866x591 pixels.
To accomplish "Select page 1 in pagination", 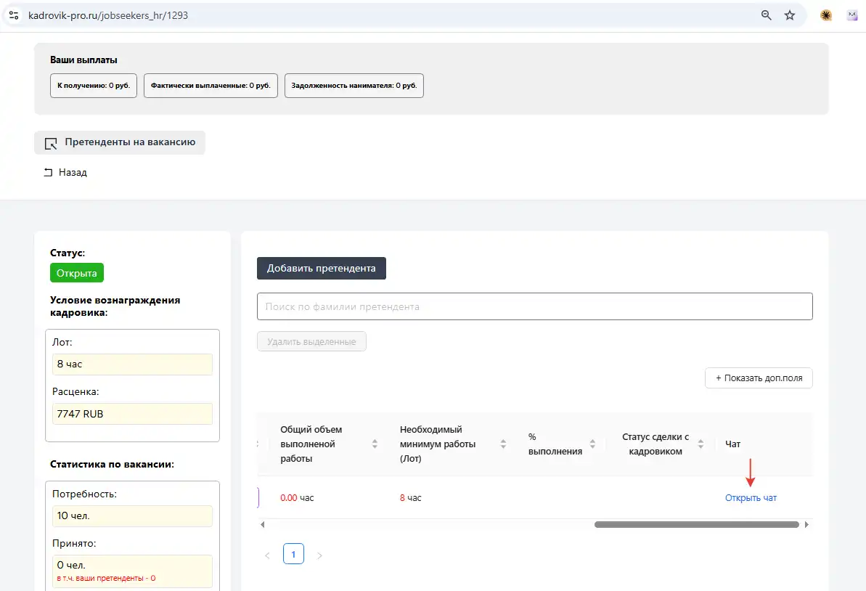I will click(x=293, y=555).
